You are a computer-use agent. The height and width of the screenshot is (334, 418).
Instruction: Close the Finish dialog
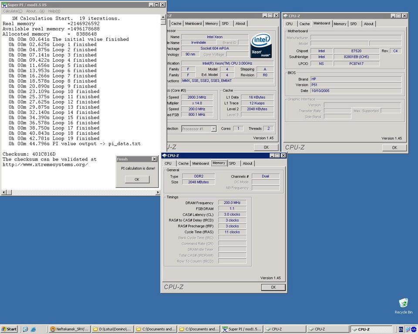(154, 159)
